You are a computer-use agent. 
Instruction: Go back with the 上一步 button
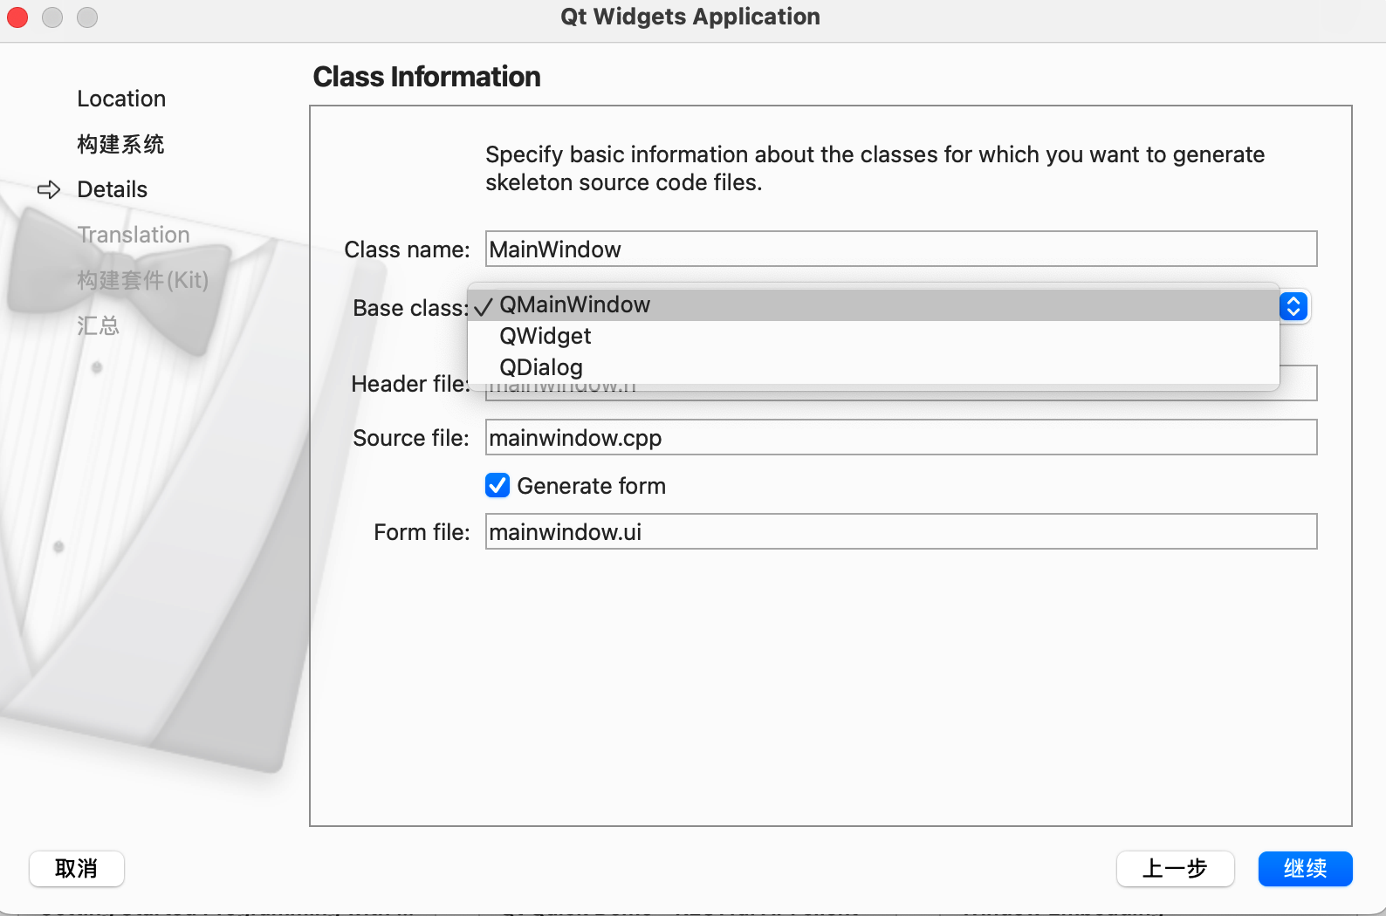pyautogui.click(x=1175, y=869)
